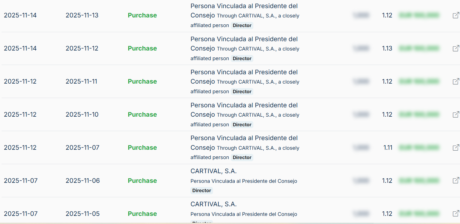
Task: Click the 1.13 price value
Action: 387,48
